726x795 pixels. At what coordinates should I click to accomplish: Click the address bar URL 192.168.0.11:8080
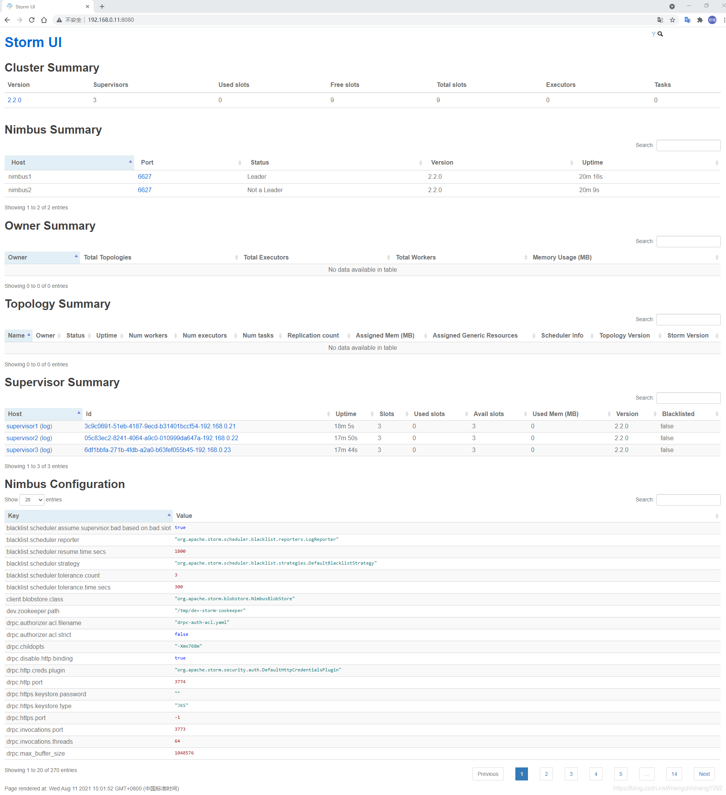click(111, 20)
